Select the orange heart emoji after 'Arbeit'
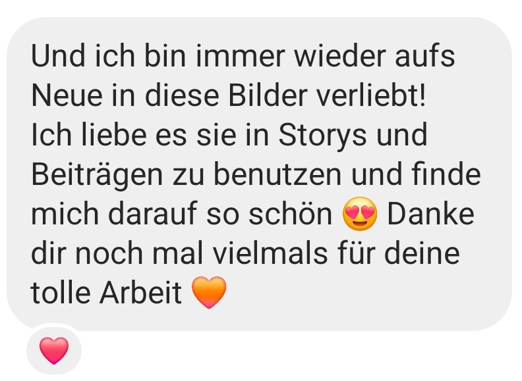This screenshot has width=522, height=381. pos(209,292)
